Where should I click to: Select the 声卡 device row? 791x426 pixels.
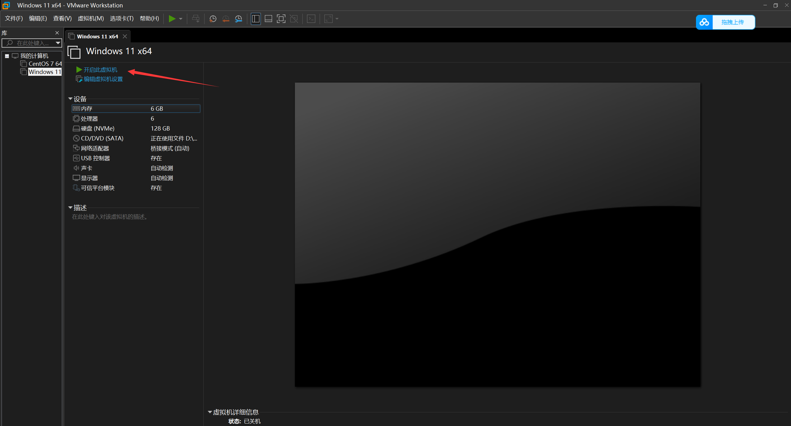click(136, 168)
